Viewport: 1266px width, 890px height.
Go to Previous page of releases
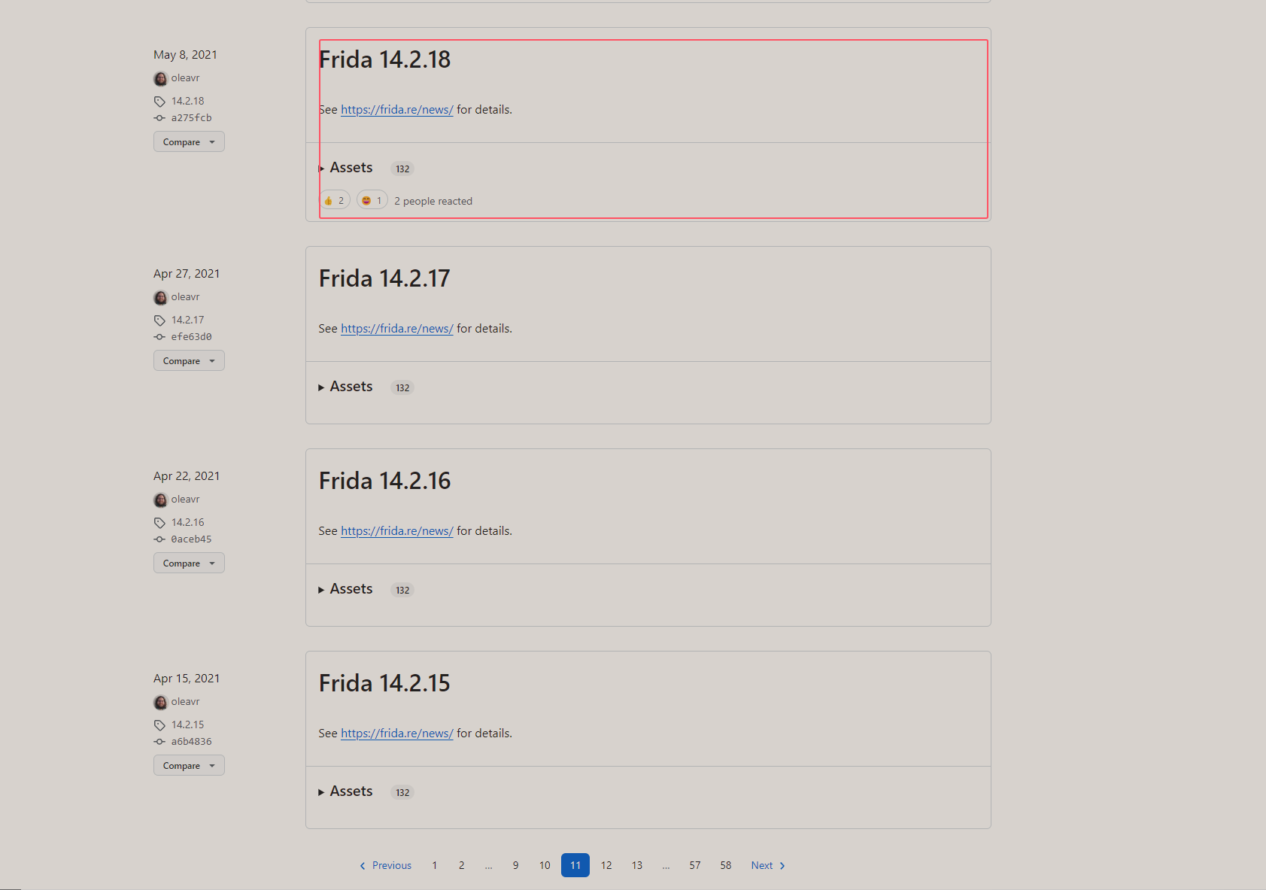click(x=385, y=865)
